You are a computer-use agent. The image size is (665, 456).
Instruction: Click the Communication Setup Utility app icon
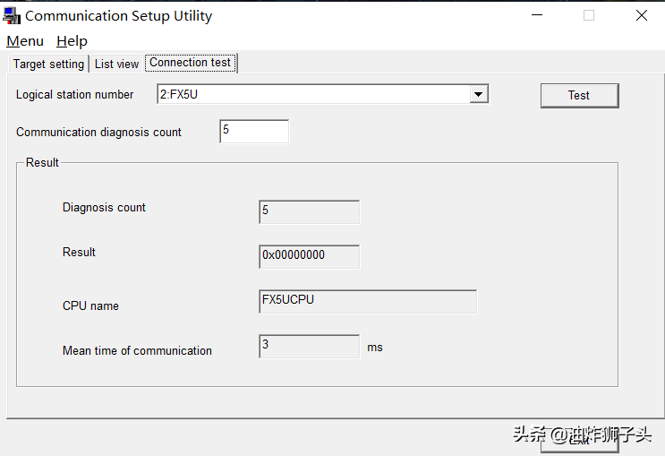[x=12, y=15]
